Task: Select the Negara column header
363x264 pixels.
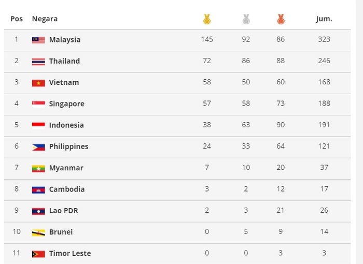Action: (x=45, y=19)
